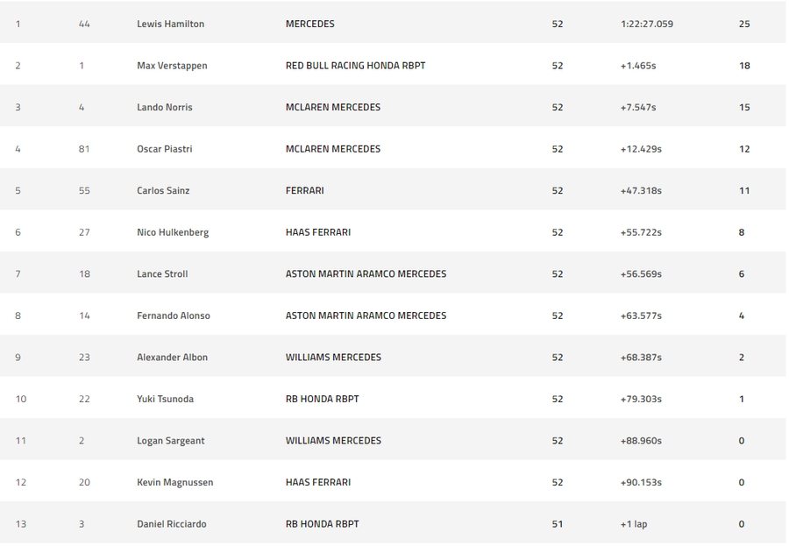Click Lance Stroll driver name
This screenshot has width=789, height=546.
(162, 273)
